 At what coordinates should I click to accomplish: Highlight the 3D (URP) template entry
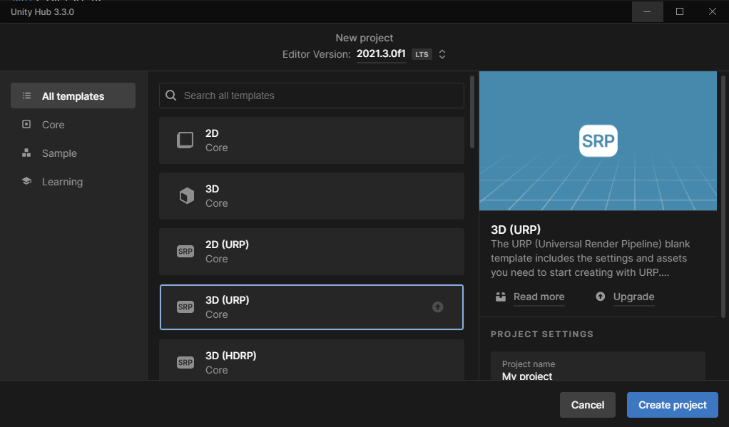click(311, 307)
